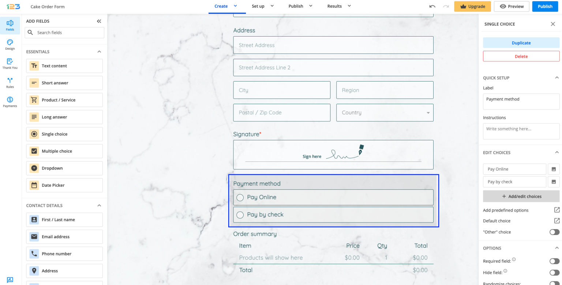This screenshot has height=285, width=562.
Task: Add a Date Picker field
Action: click(x=64, y=185)
